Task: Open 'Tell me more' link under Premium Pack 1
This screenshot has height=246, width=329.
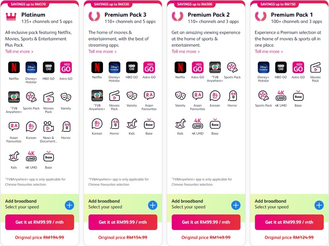Action: tap(269, 51)
